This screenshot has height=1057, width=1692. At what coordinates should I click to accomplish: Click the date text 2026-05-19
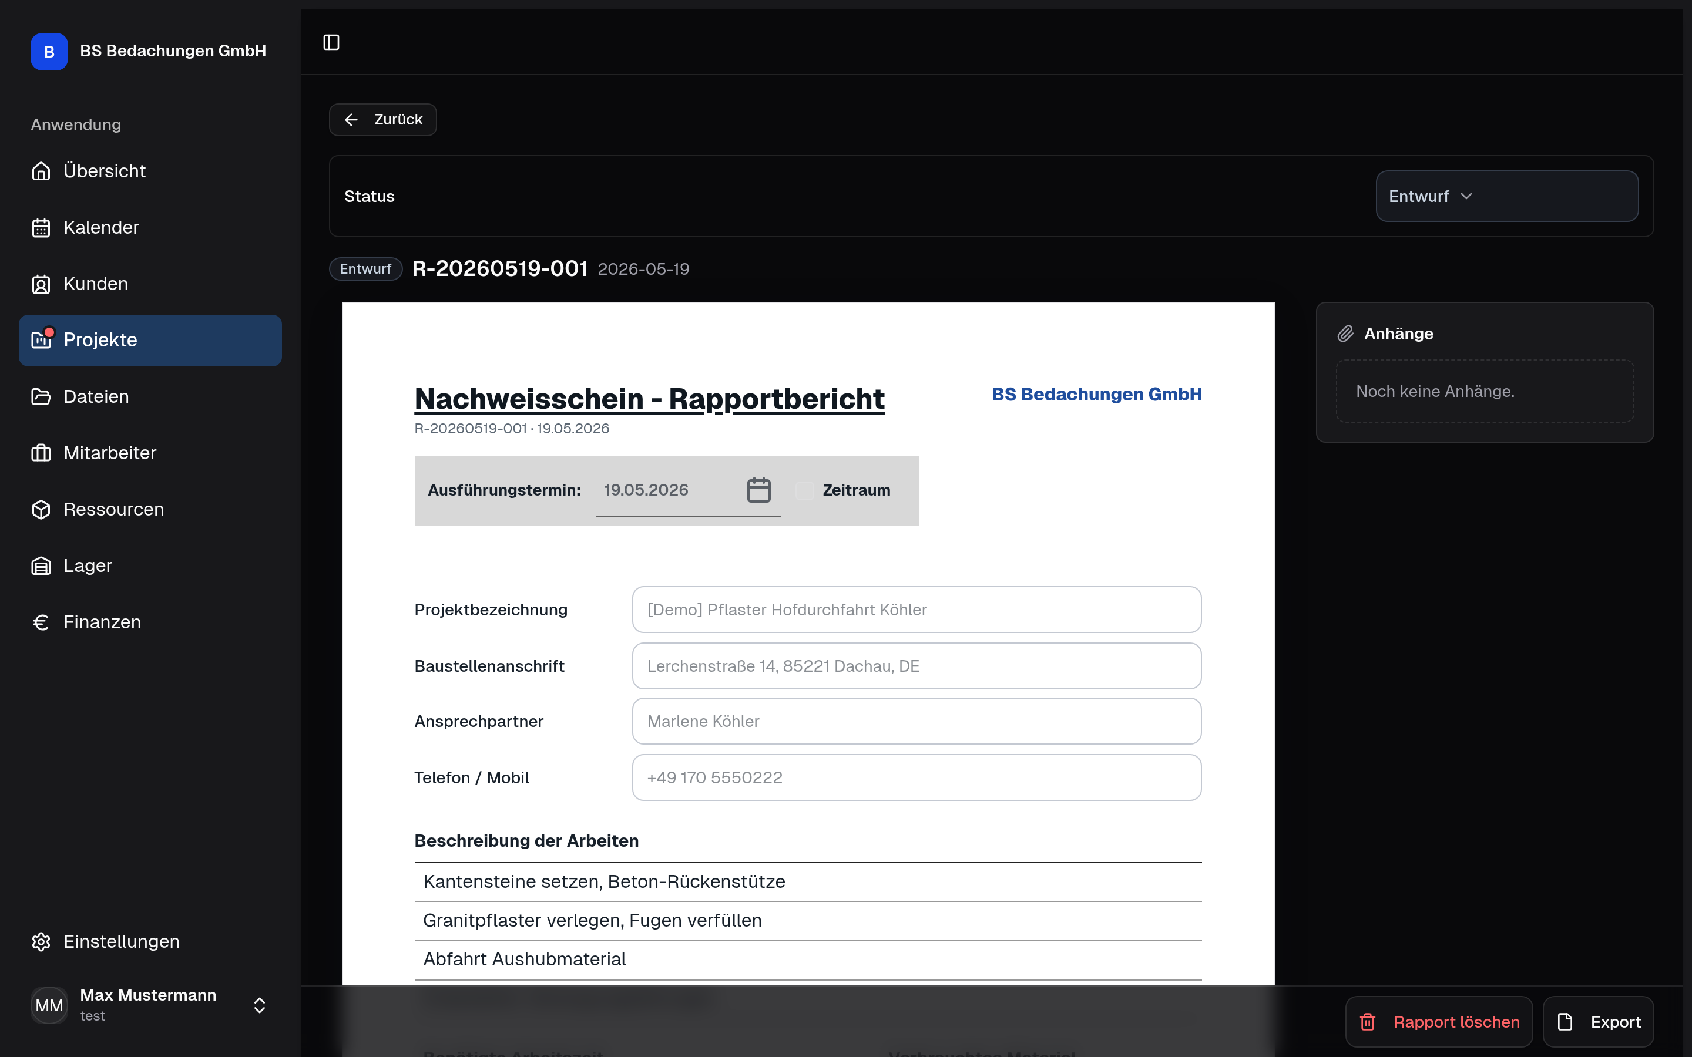coord(643,270)
